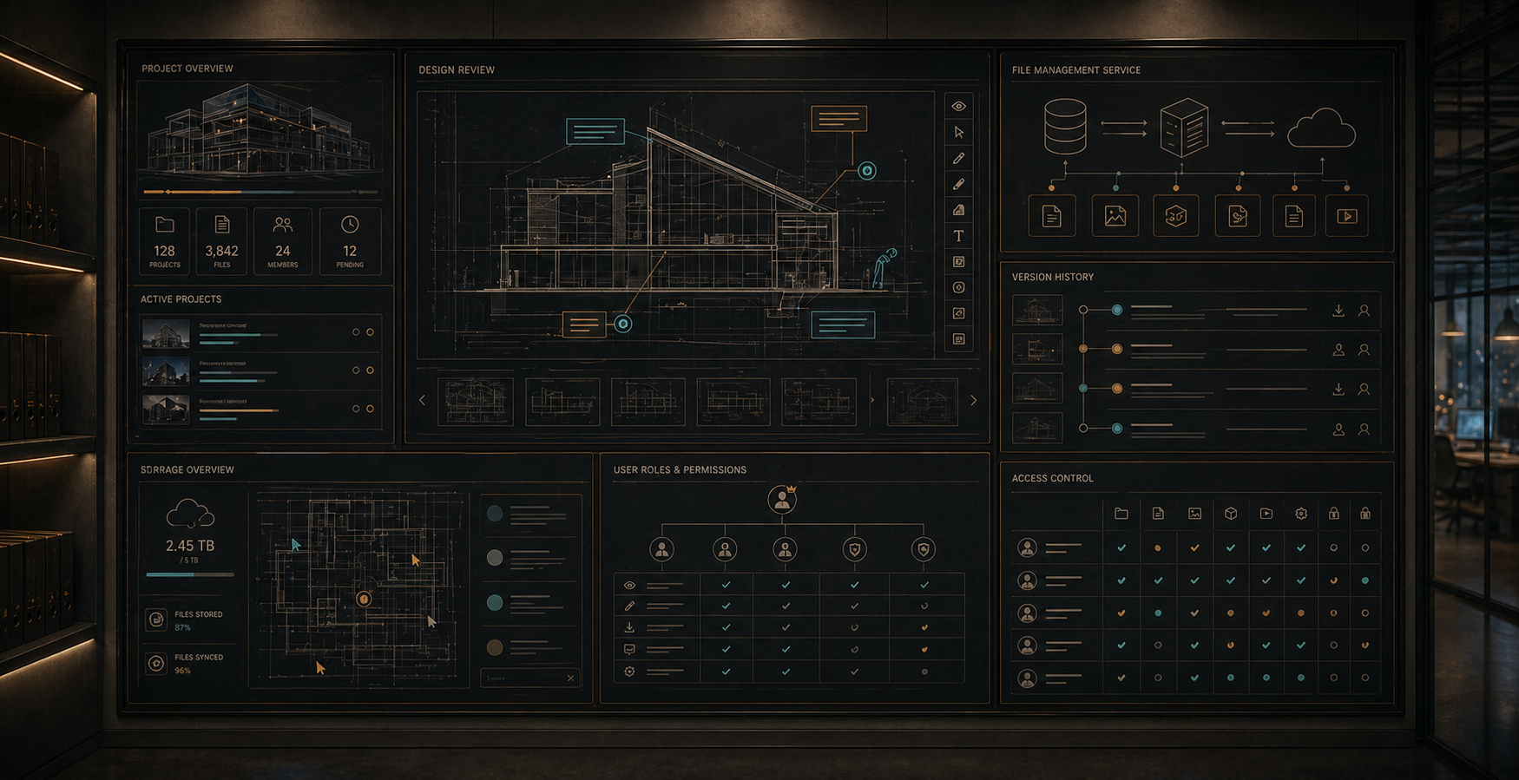Clear the search field with the X

pos(570,678)
